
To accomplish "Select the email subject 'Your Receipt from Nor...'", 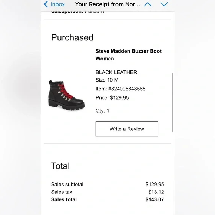I will click(107, 4).
